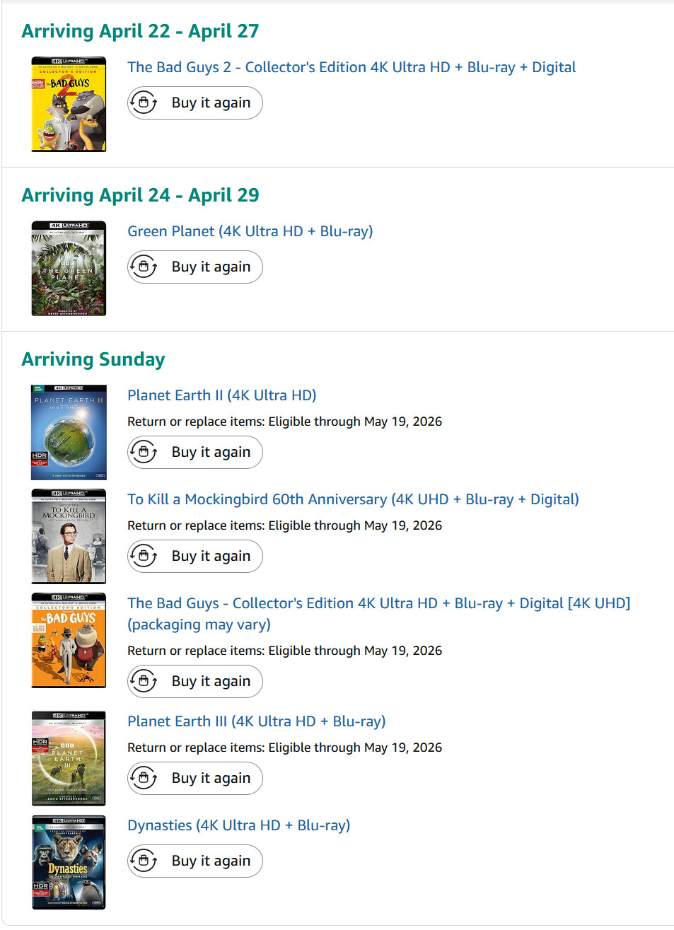Click the To Kill a Mockingbird cover image
This screenshot has height=930, width=674.
[x=69, y=536]
